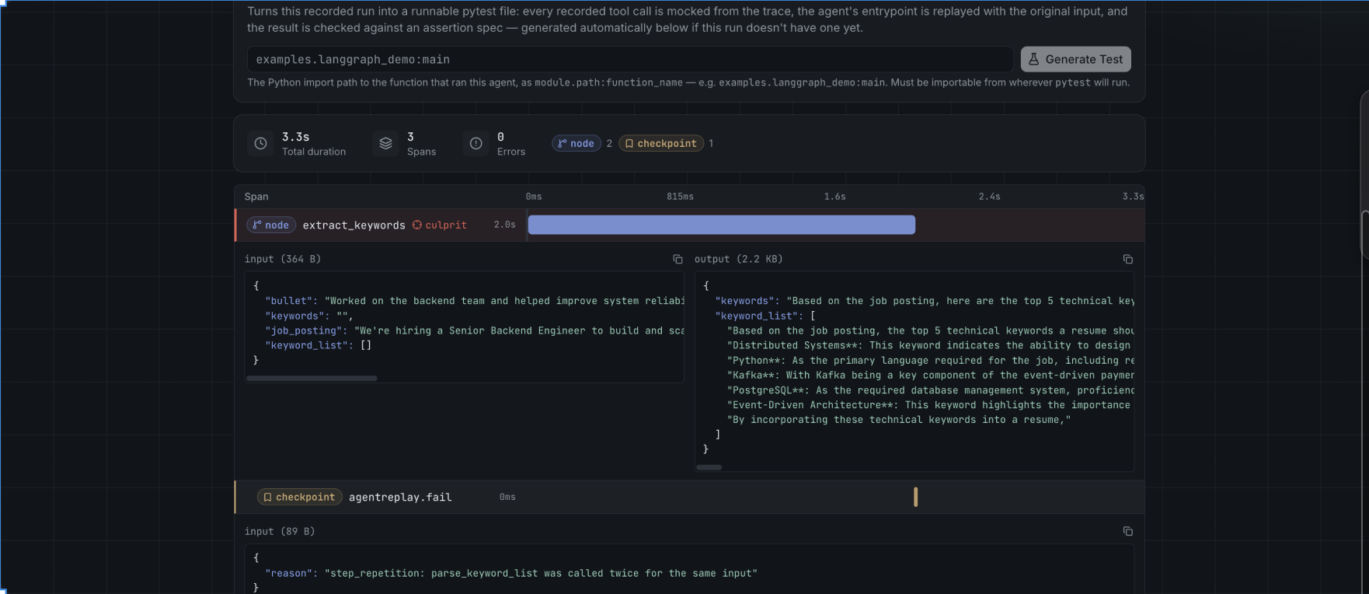Click the "input (364 B)" label
This screenshot has height=594, width=1369.
coord(283,259)
